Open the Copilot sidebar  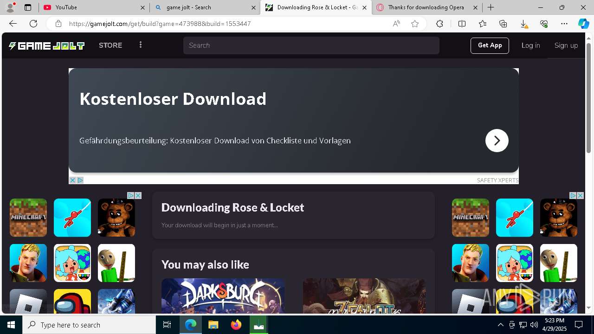(x=583, y=24)
